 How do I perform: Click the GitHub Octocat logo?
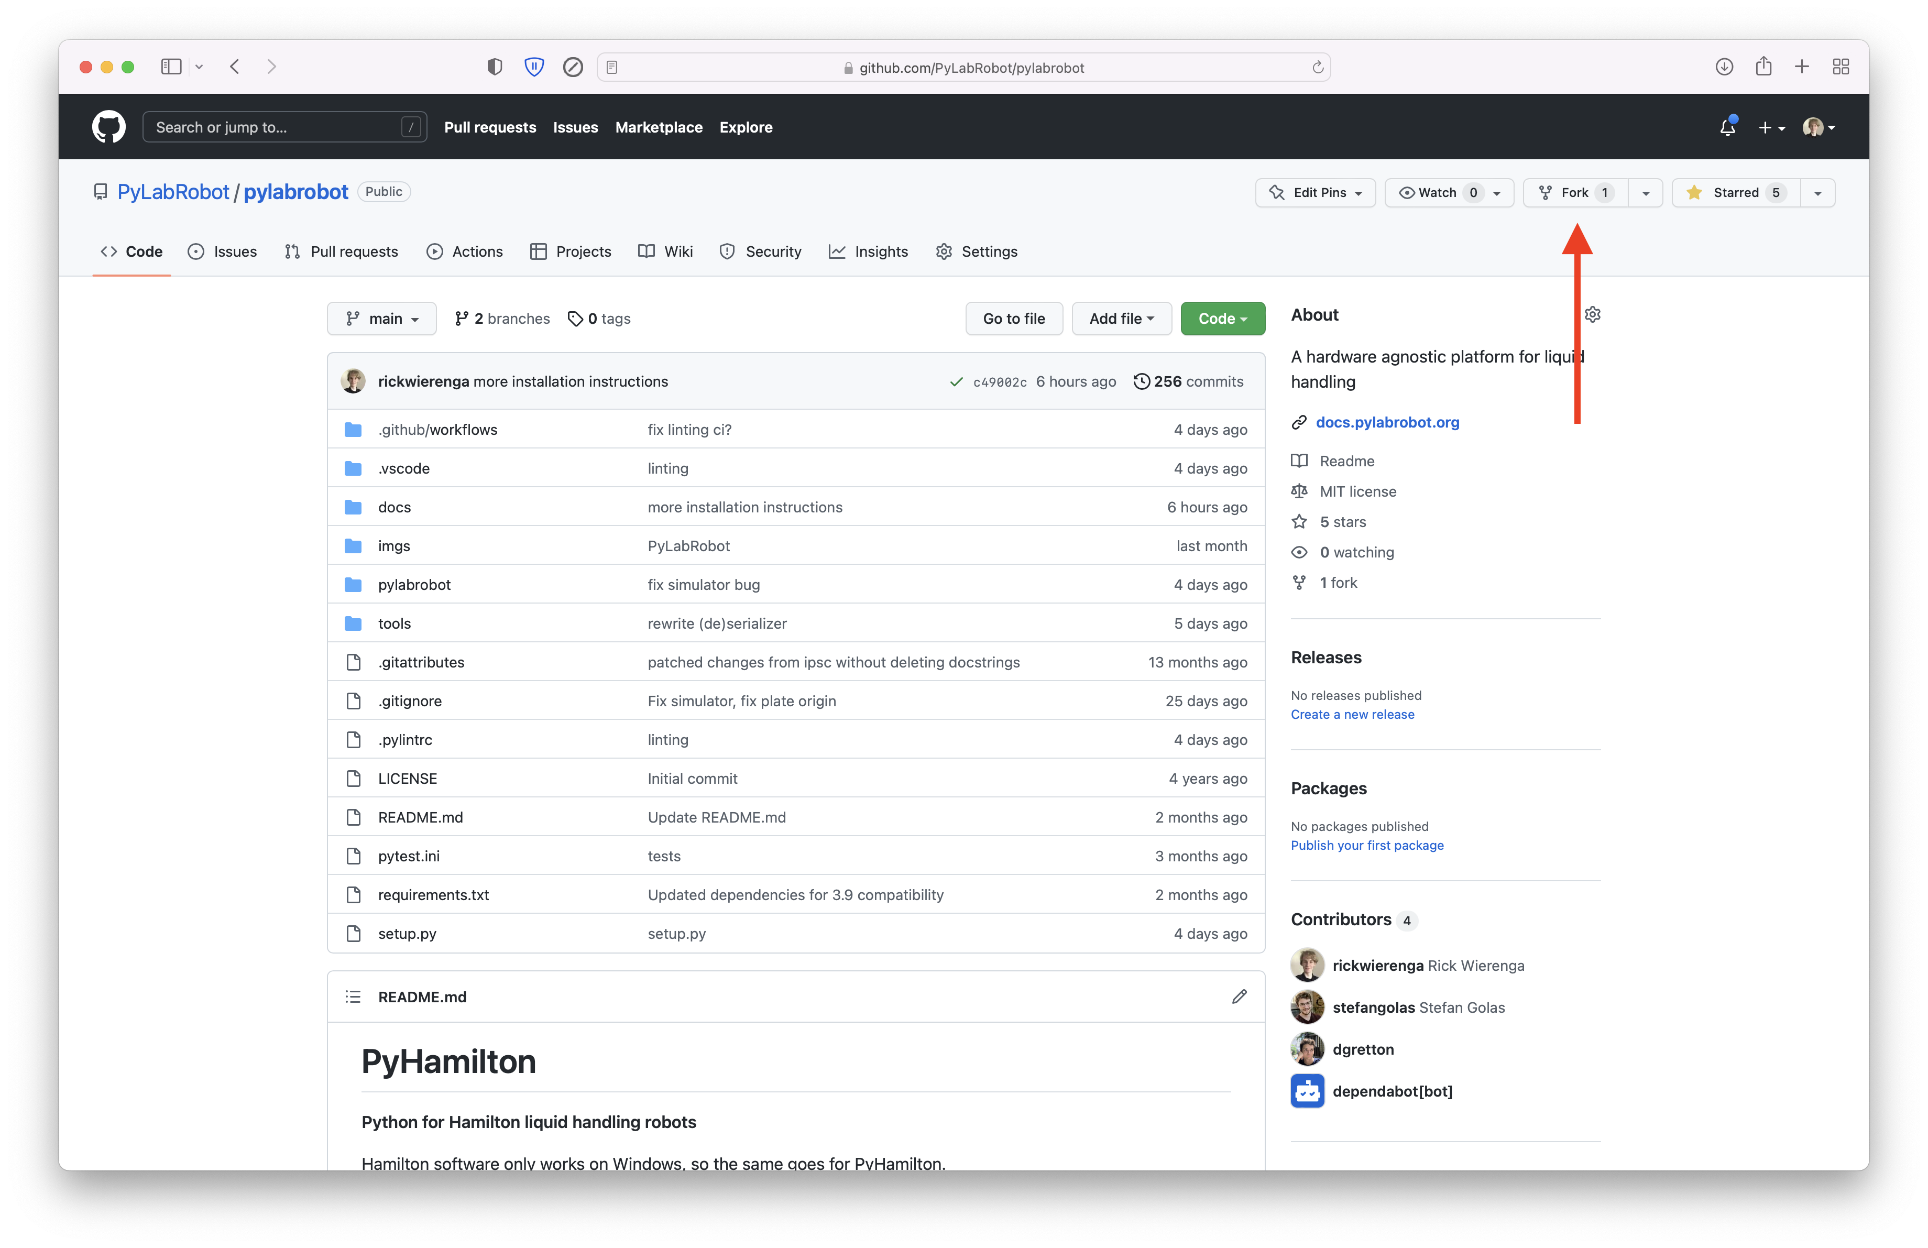tap(108, 127)
